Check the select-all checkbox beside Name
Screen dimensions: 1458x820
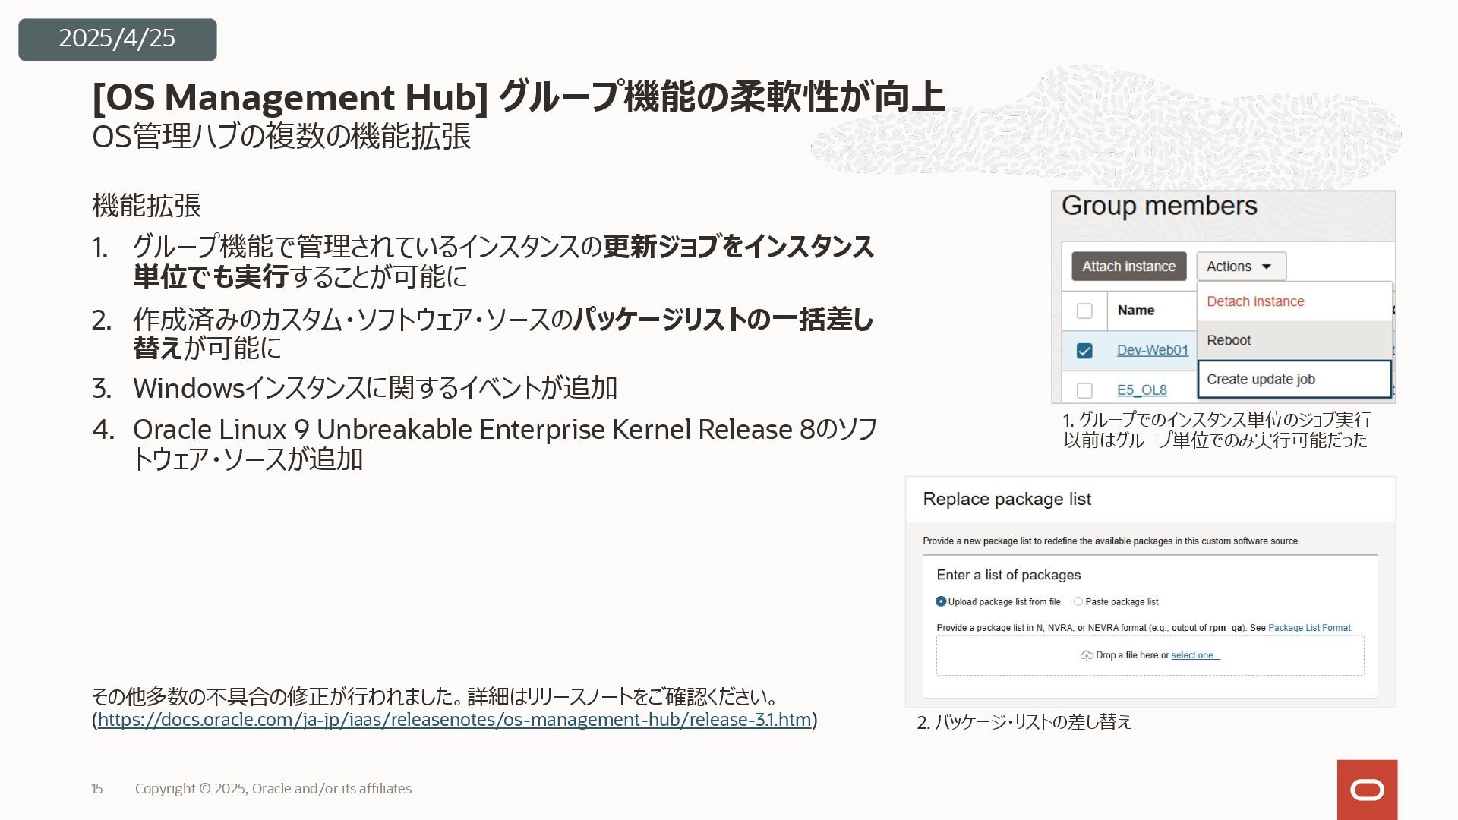(1084, 311)
